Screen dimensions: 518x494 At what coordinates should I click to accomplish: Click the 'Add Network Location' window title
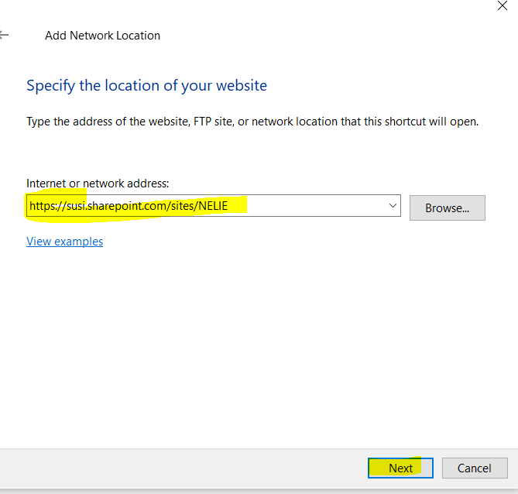point(102,36)
